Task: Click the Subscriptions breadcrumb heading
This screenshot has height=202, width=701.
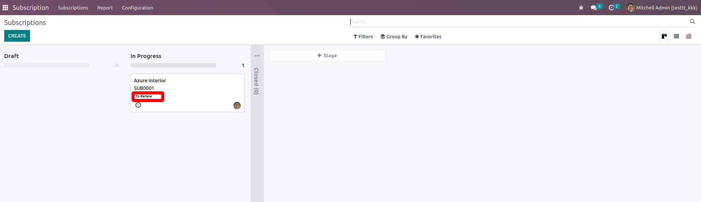Action: [x=25, y=23]
